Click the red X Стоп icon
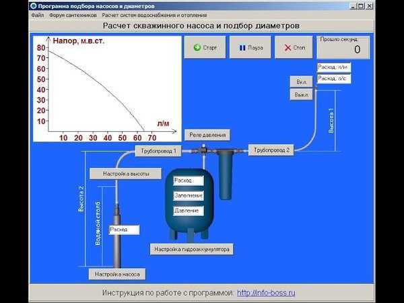This screenshot has height=303, width=404. click(288, 48)
